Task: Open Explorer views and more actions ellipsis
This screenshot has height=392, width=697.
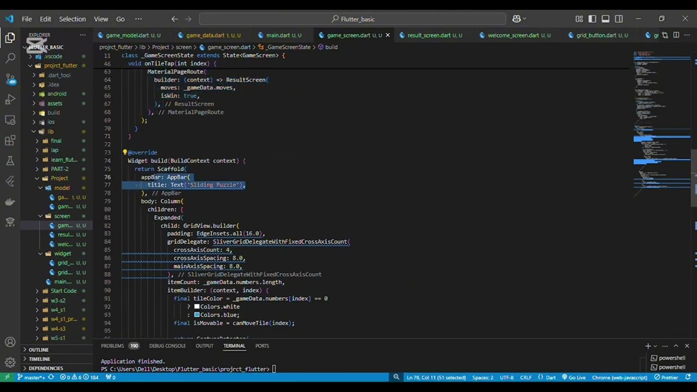Action: click(x=83, y=35)
